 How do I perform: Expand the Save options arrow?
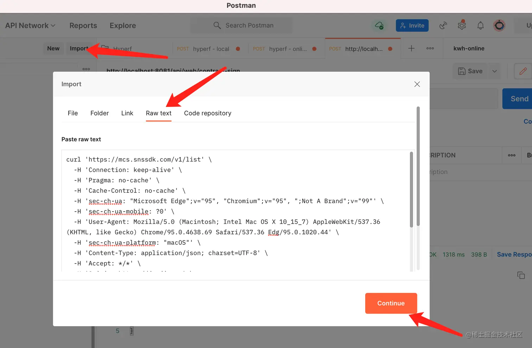tap(494, 71)
